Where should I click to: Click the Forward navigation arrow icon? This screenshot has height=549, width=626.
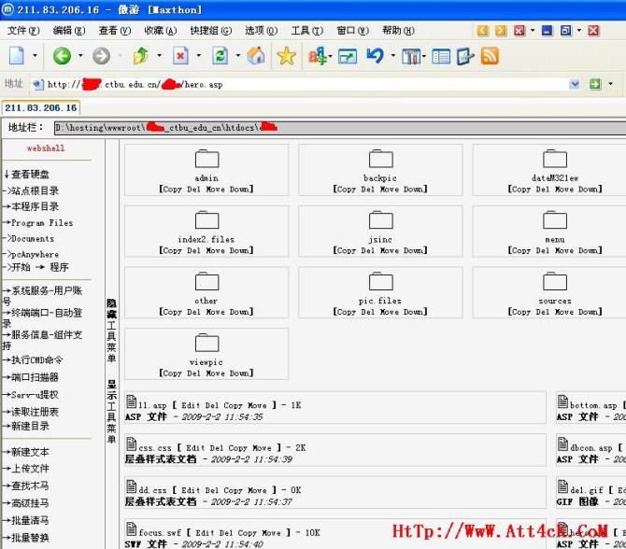[x=101, y=56]
